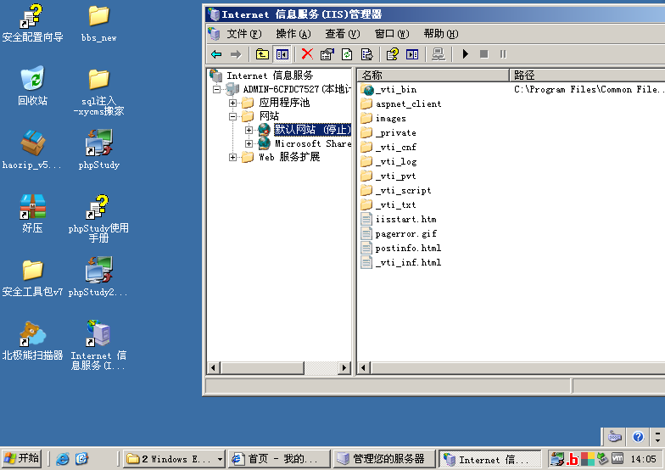
Task: Open the 窗口(W) menu
Action: (x=392, y=34)
